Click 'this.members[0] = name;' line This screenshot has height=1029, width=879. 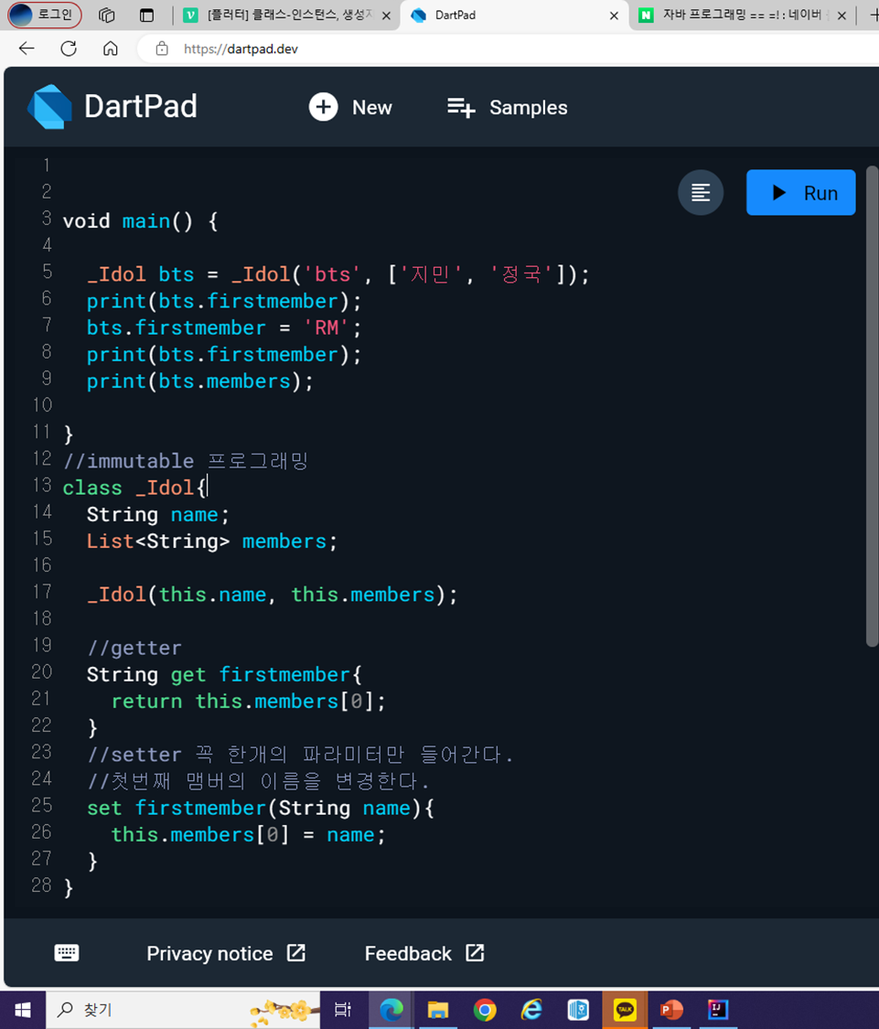tap(248, 835)
